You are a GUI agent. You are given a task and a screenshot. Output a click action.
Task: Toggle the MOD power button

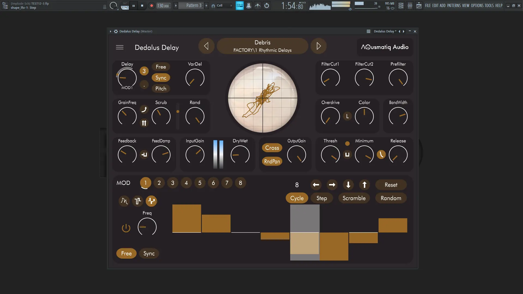pyautogui.click(x=126, y=228)
